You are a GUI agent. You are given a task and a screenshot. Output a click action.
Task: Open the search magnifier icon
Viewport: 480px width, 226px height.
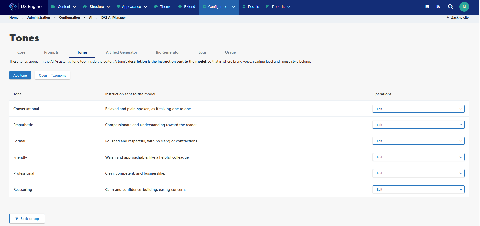click(x=451, y=7)
